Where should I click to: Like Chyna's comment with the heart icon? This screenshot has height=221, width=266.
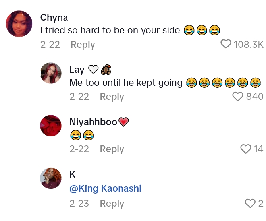226,44
